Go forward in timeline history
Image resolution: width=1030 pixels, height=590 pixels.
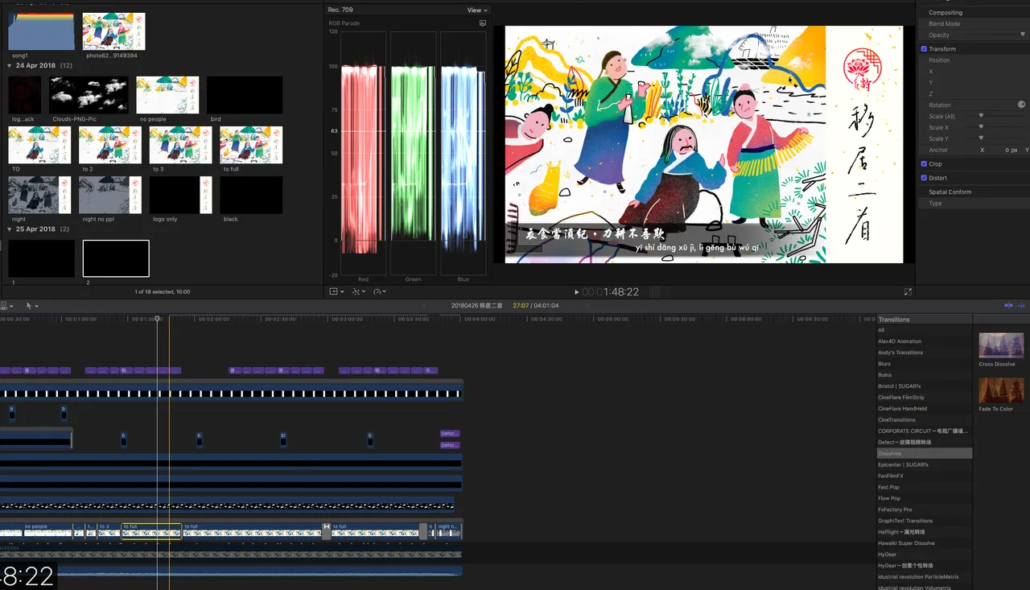[587, 306]
